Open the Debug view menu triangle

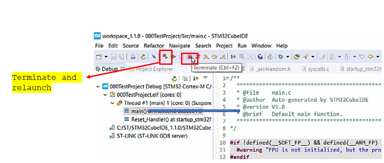pyautogui.click(x=205, y=78)
